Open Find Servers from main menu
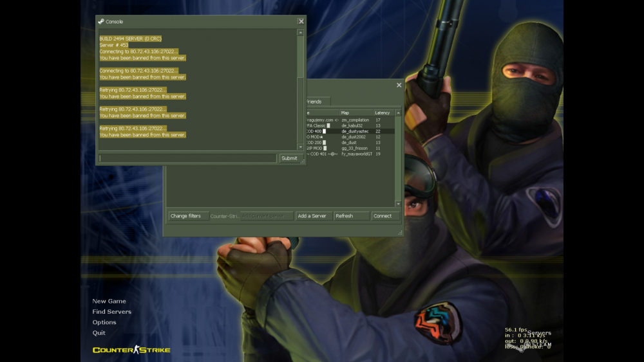The image size is (644, 362). click(111, 312)
